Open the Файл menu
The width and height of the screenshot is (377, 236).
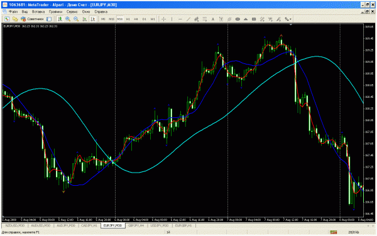(13, 11)
